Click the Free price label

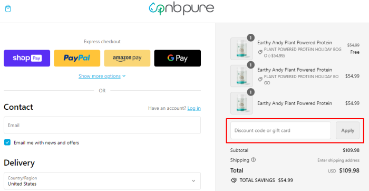coord(355,52)
